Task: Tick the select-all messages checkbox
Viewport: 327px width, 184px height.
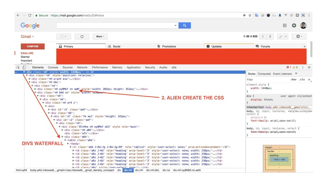Action: (x=62, y=36)
